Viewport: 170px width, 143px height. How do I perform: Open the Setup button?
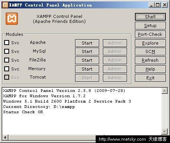pyautogui.click(x=150, y=26)
